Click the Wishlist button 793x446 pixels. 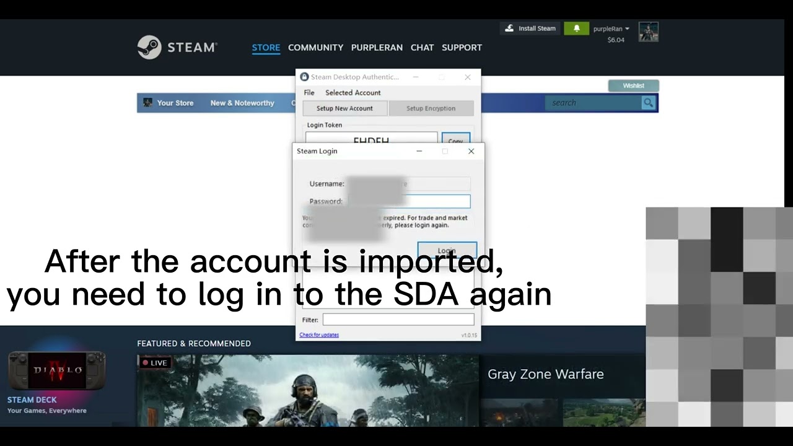633,85
